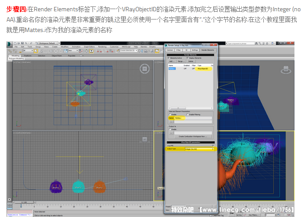Toggle the Elements Active checkbox
This screenshot has width=307, height=217.
tap(169, 58)
